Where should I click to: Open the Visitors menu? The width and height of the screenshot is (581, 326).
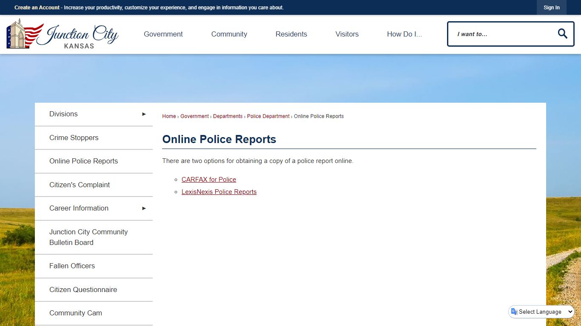(347, 34)
